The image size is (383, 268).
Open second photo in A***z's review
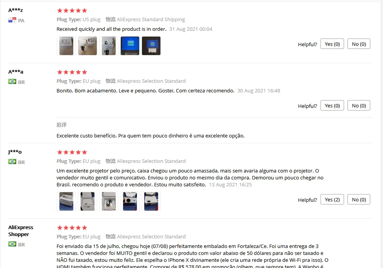click(x=88, y=46)
